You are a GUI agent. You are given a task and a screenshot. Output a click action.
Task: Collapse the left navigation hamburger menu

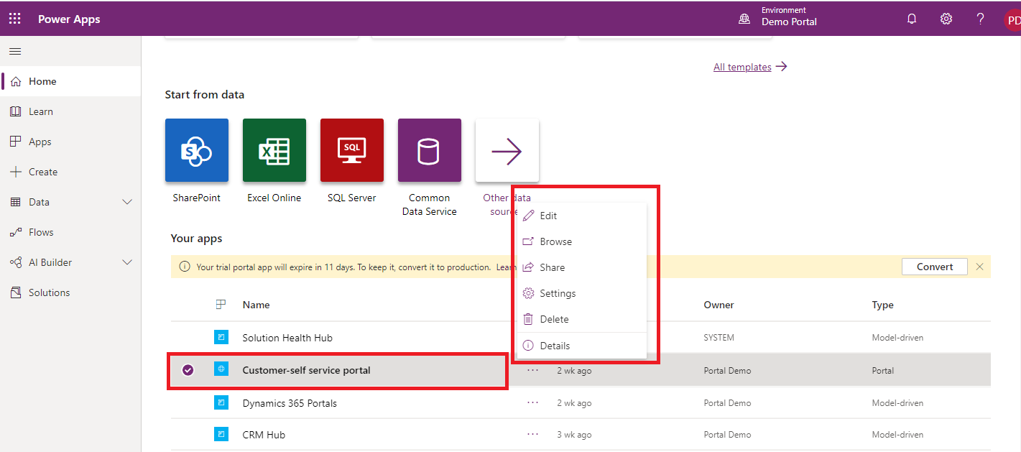[x=14, y=51]
